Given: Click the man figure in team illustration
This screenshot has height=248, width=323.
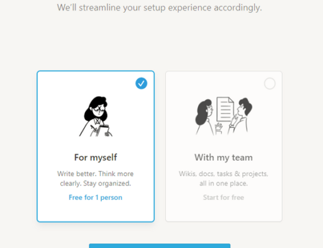Looking at the screenshot, I should tap(240, 116).
